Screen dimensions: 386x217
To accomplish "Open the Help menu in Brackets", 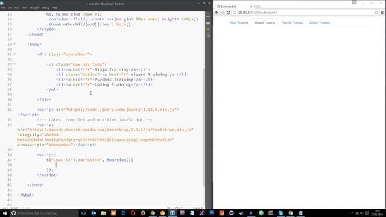I will click(x=54, y=8).
